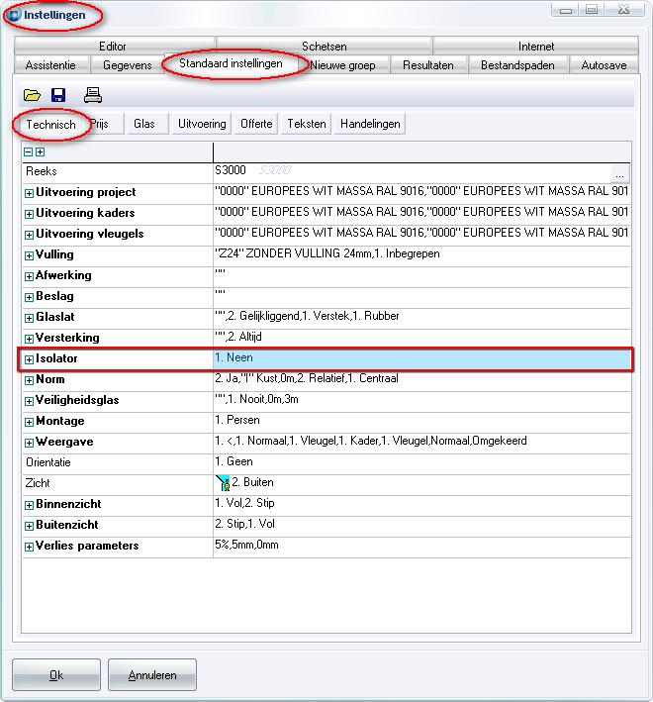The height and width of the screenshot is (702, 653).
Task: Open the Assistentie tab
Action: 50,65
